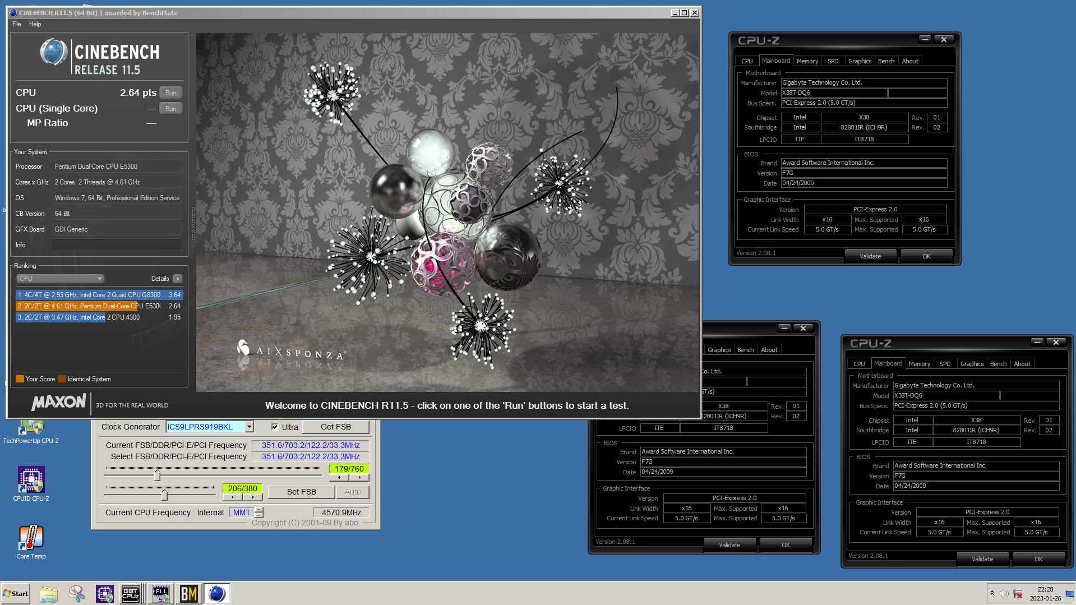The height and width of the screenshot is (605, 1076).
Task: Open TechPowerUp GPU-Z desktop shortcut
Action: point(31,432)
